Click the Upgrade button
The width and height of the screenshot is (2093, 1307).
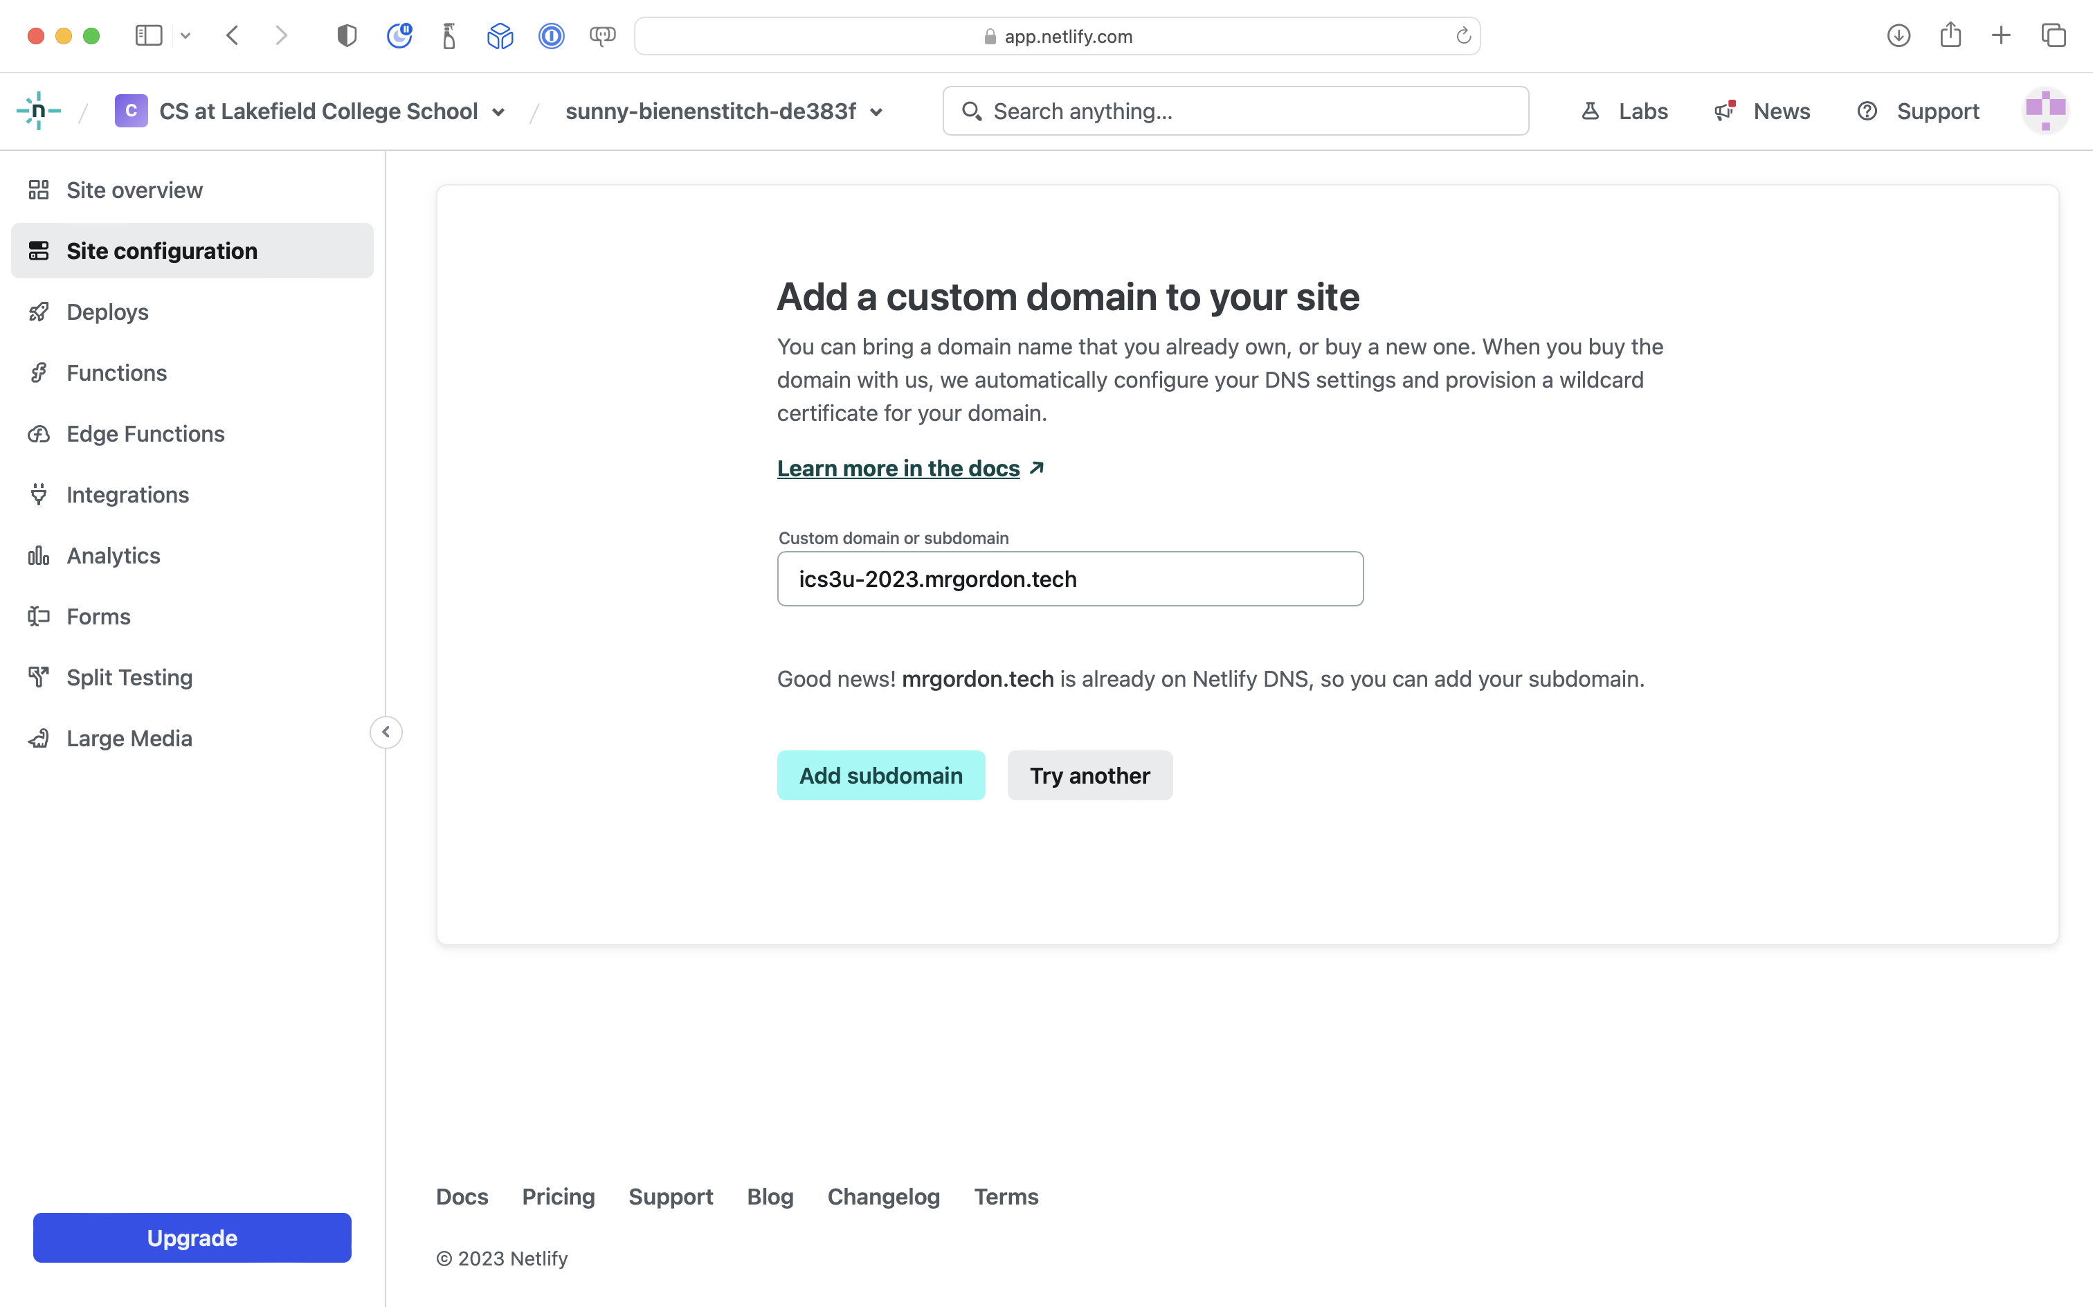coord(192,1238)
